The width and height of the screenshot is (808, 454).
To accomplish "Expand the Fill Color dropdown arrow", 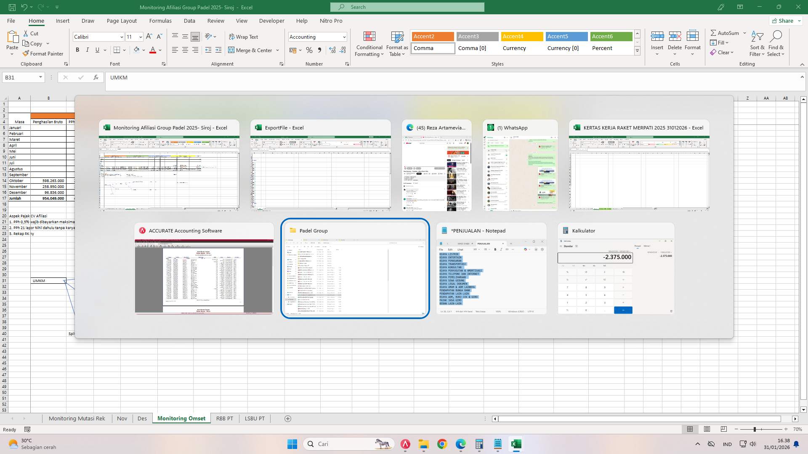I will [144, 50].
